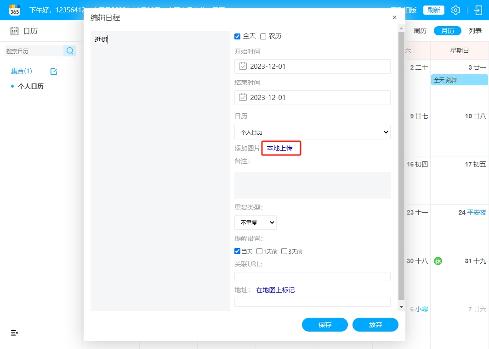Click the dialog vertical scrollbar thumb
The width and height of the screenshot is (489, 349).
[x=401, y=166]
